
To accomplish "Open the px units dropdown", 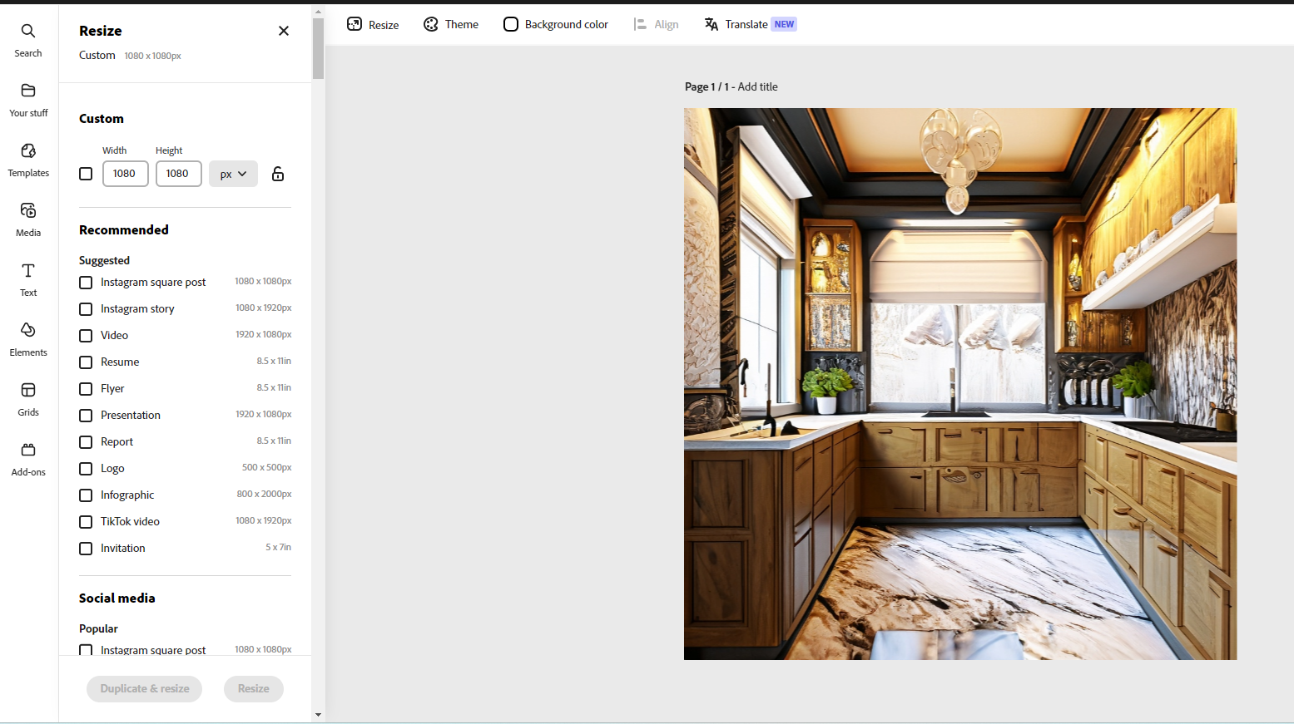I will click(233, 174).
